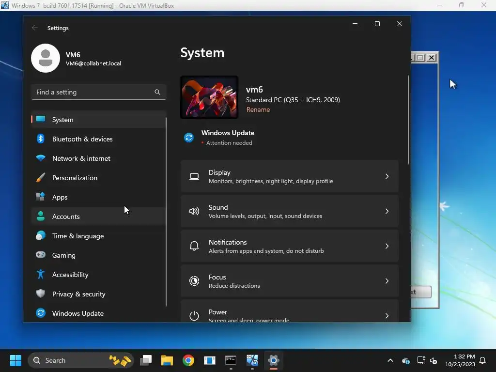Screen dimensions: 496x372
Task: Open the System settings category
Action: 98,120
